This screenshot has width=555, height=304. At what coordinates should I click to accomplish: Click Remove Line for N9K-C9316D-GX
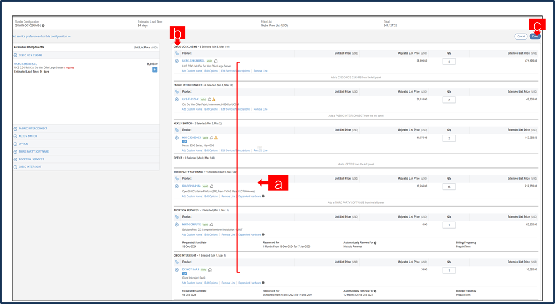[261, 150]
